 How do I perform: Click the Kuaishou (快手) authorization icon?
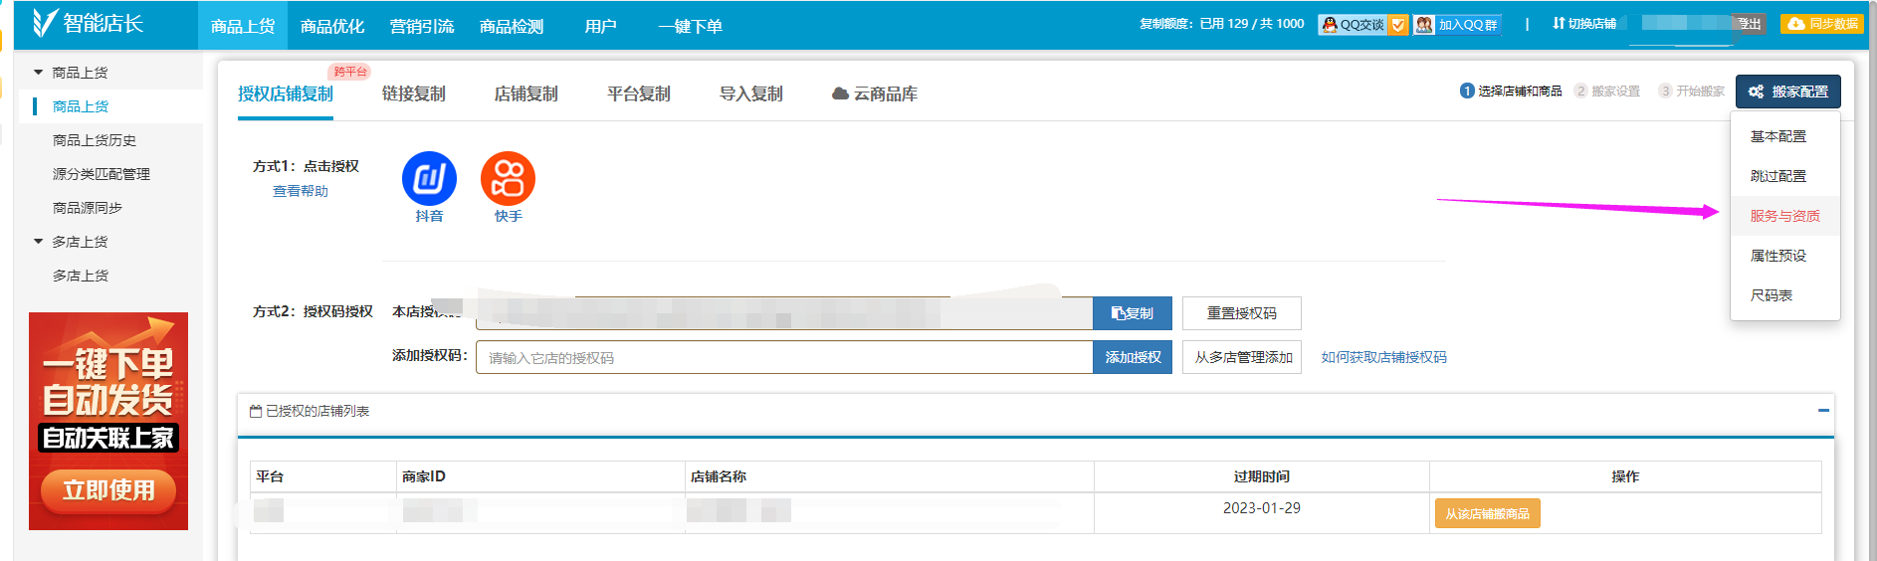tap(508, 179)
